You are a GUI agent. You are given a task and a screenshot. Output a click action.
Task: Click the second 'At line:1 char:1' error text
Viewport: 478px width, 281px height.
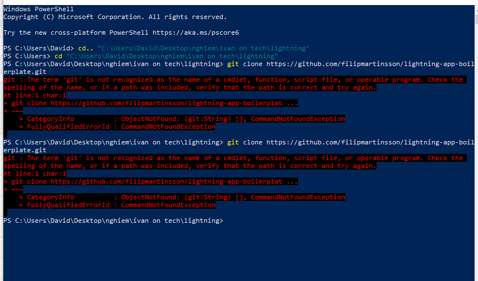tap(35, 174)
